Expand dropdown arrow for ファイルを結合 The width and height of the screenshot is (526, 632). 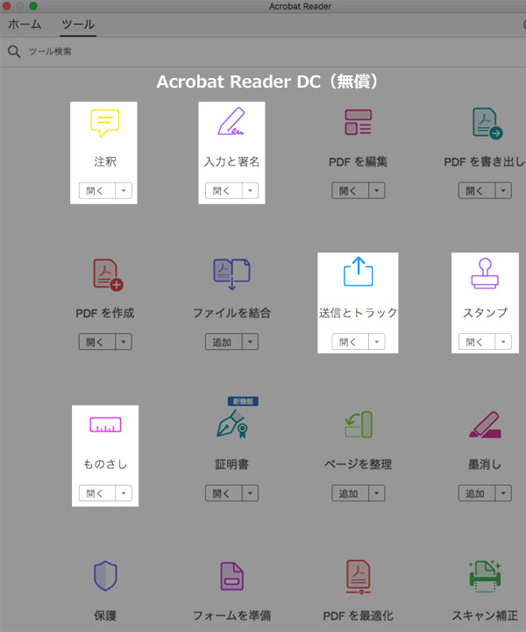coord(251,342)
